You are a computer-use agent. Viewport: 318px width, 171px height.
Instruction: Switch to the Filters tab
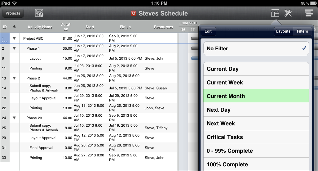pos(302,31)
